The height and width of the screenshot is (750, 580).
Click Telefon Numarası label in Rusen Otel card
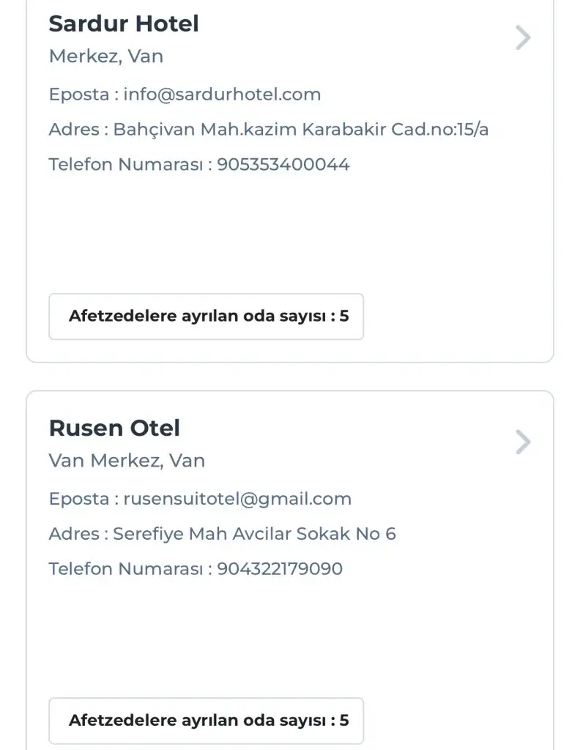point(124,569)
